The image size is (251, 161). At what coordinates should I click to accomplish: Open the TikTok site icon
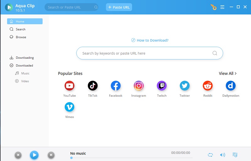(93, 86)
